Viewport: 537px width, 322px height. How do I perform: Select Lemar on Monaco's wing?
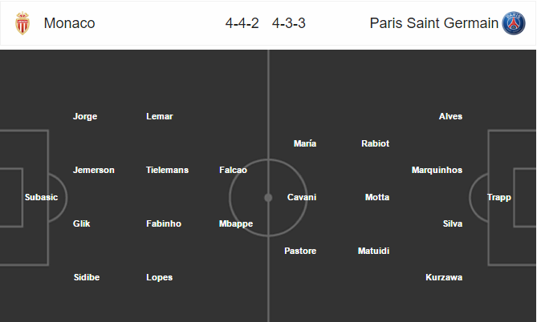coord(160,116)
